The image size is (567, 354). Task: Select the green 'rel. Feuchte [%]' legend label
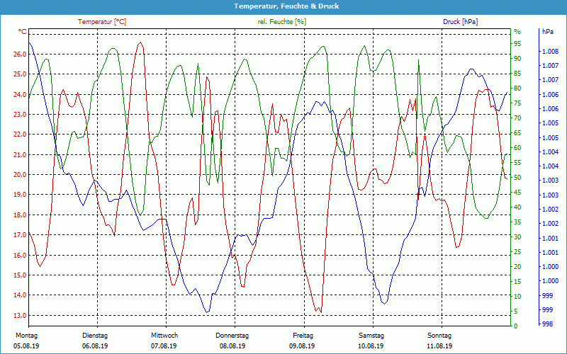click(282, 22)
